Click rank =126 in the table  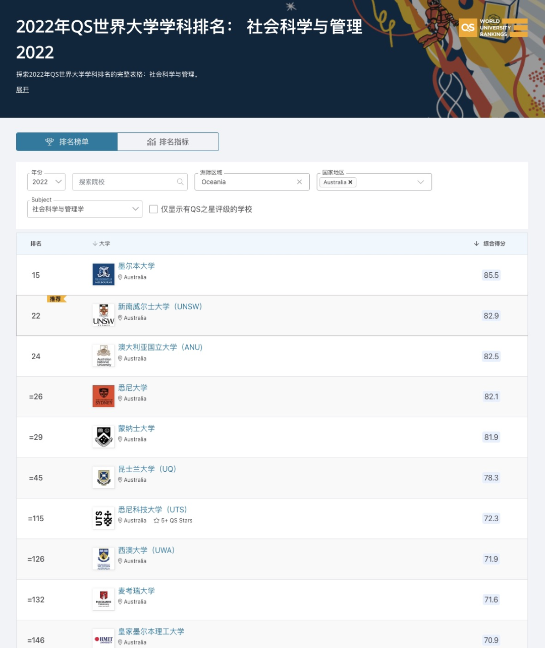coord(36,559)
